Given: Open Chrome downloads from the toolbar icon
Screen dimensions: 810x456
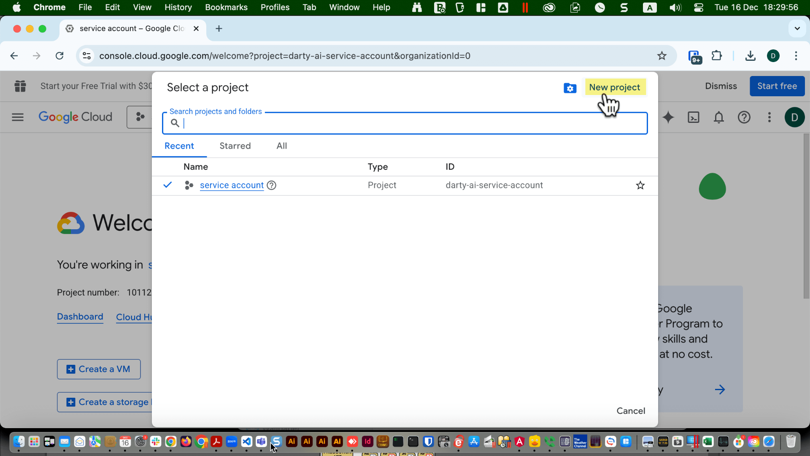Looking at the screenshot, I should tap(750, 55).
